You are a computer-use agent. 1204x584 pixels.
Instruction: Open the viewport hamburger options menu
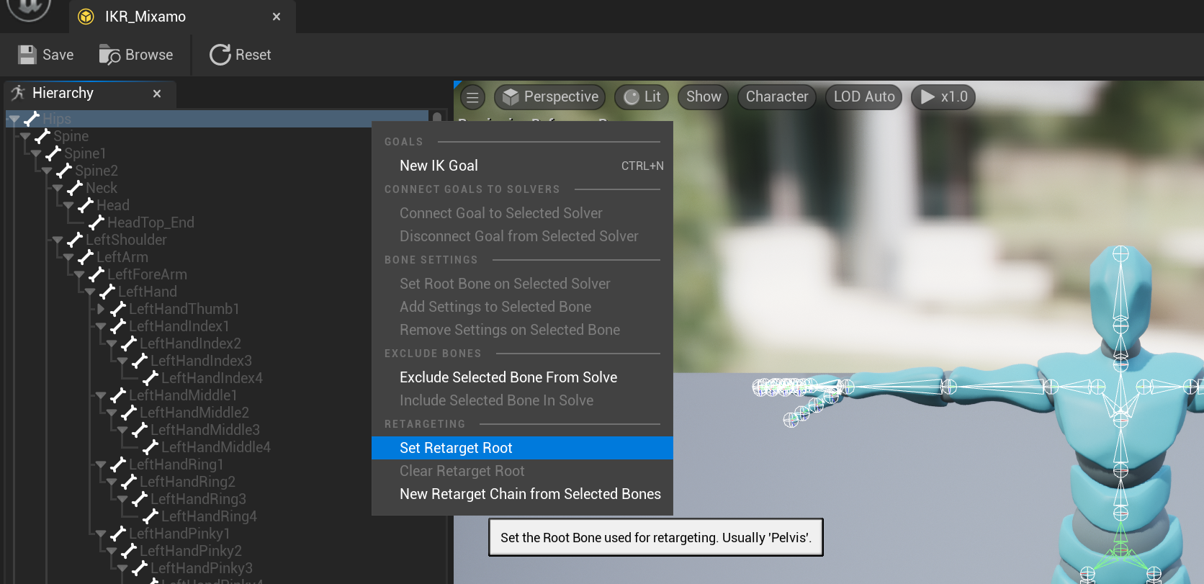[472, 97]
